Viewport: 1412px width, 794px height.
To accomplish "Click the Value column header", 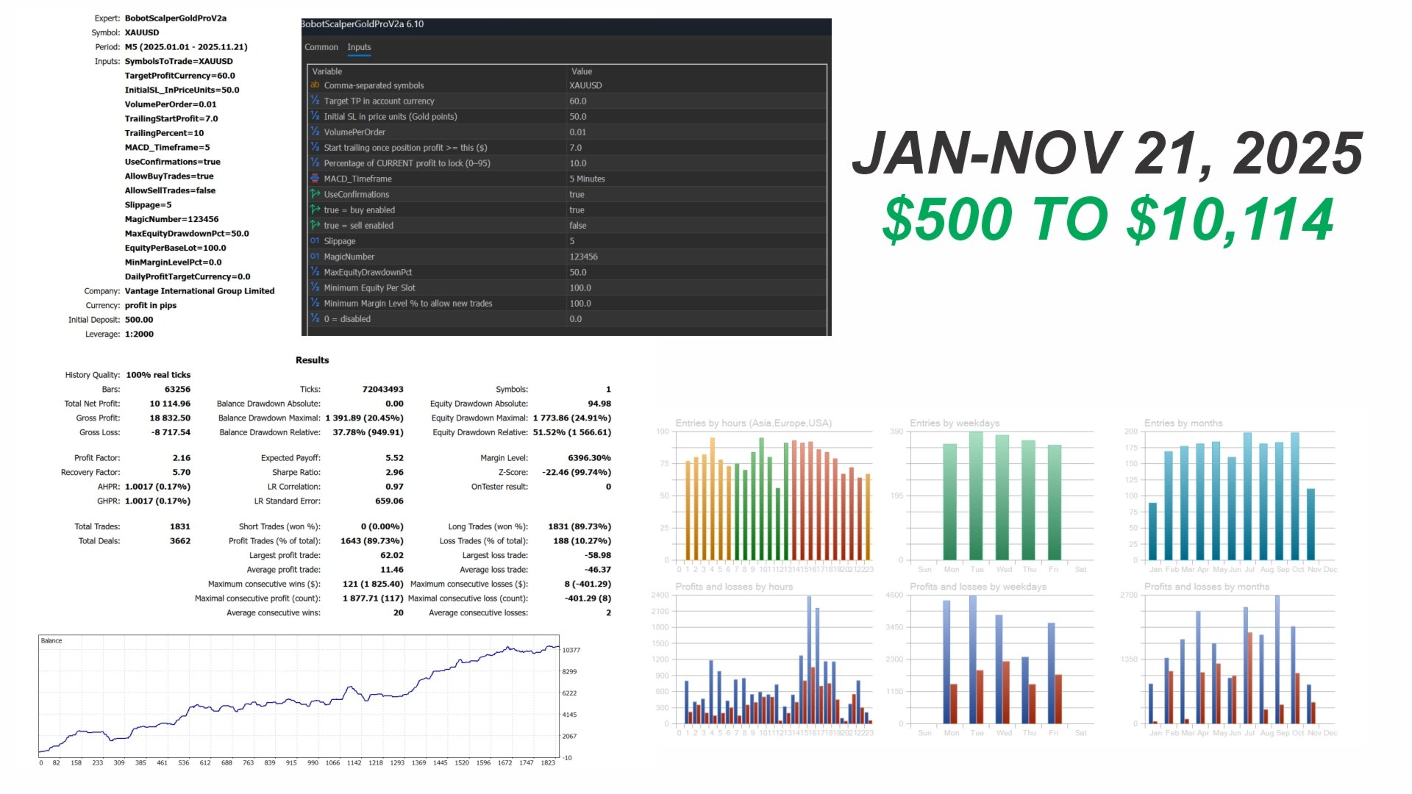I will (x=581, y=71).
